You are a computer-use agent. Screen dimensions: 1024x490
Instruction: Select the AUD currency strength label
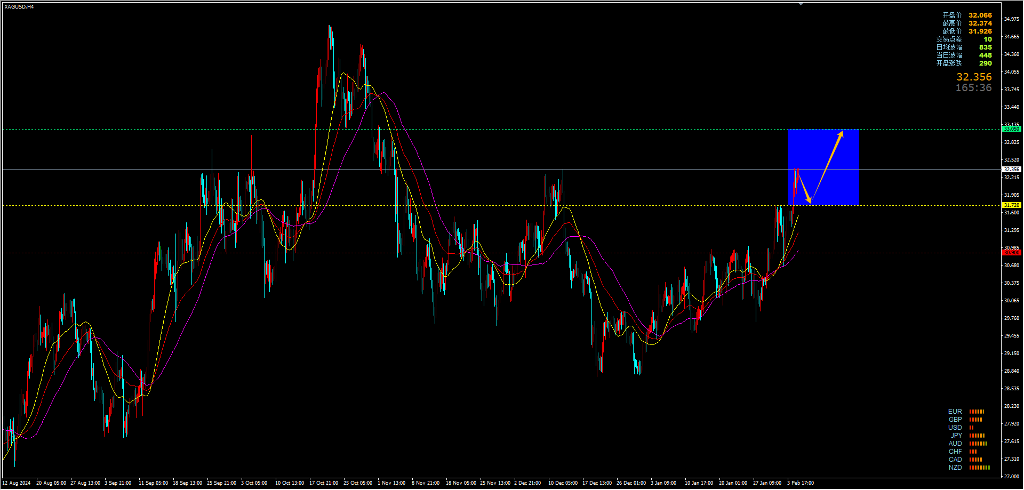(955, 444)
